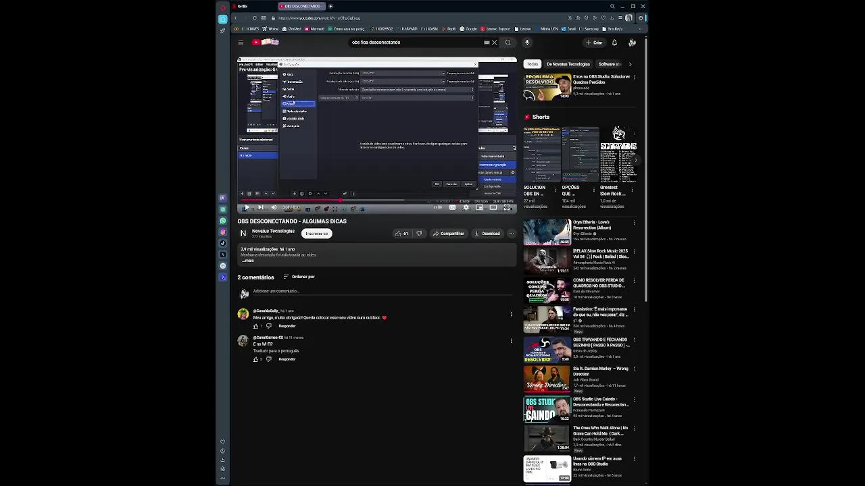Screen dimensions: 865x486
Task: Open TikTok in the Opera sidebar
Action: point(223,243)
